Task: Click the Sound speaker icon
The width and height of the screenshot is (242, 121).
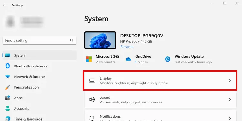Action: pyautogui.click(x=92, y=100)
